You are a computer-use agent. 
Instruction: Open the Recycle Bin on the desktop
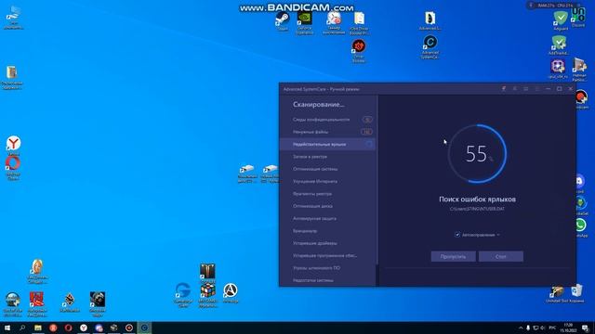(576, 293)
